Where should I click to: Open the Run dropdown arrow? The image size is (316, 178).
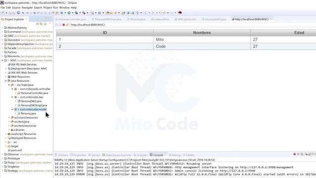(73, 13)
